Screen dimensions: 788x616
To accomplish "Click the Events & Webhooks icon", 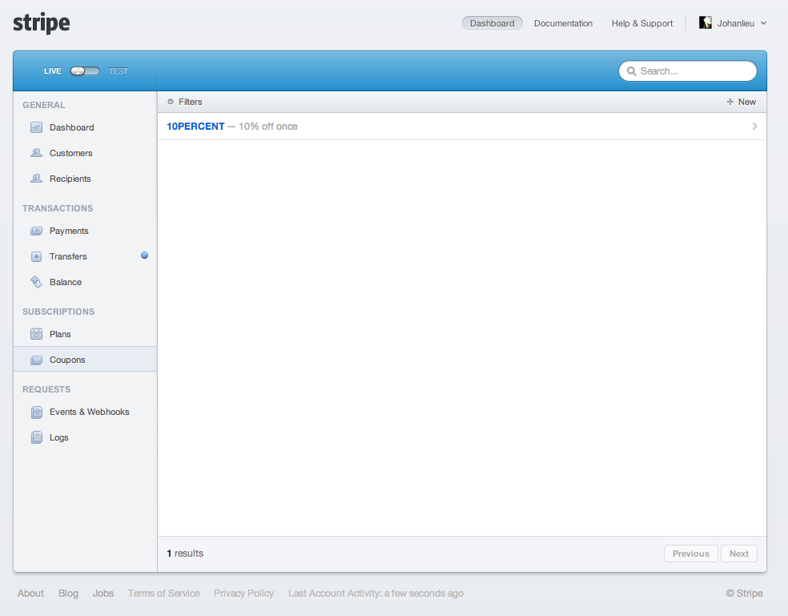I will coord(36,413).
